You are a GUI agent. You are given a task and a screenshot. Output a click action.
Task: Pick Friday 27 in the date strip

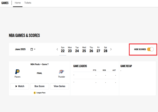98,49
